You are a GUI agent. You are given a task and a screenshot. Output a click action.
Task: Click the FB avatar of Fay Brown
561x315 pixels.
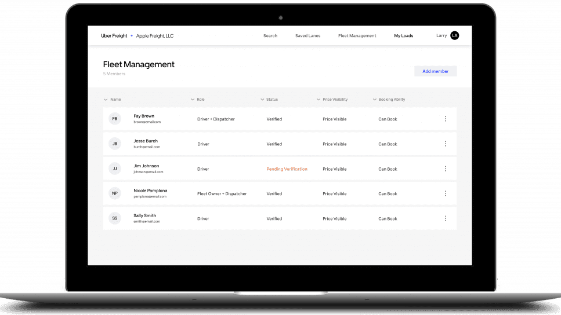point(115,119)
